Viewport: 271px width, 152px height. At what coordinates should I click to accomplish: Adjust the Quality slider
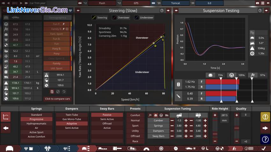tap(236, 128)
